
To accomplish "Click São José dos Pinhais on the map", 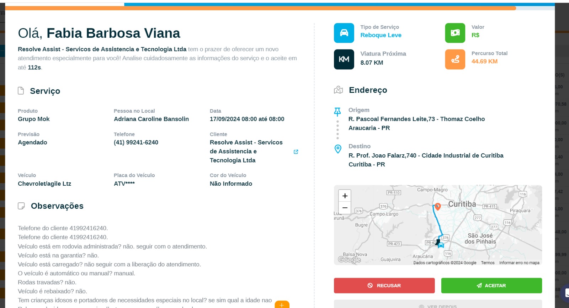I will pyautogui.click(x=480, y=239).
